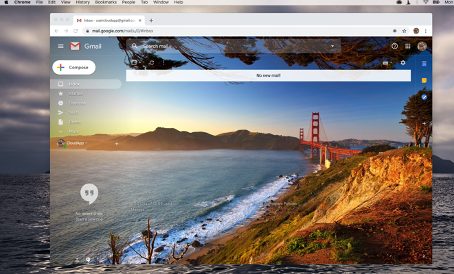Bookmark this page with star icon

coord(405,31)
